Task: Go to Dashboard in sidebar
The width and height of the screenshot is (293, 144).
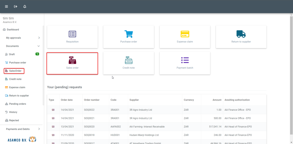Action: coord(13,29)
